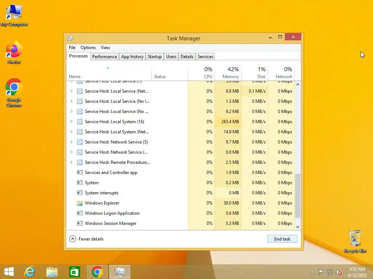The width and height of the screenshot is (373, 279).
Task: Click the Windows Session Manager icon
Action: 80,223
